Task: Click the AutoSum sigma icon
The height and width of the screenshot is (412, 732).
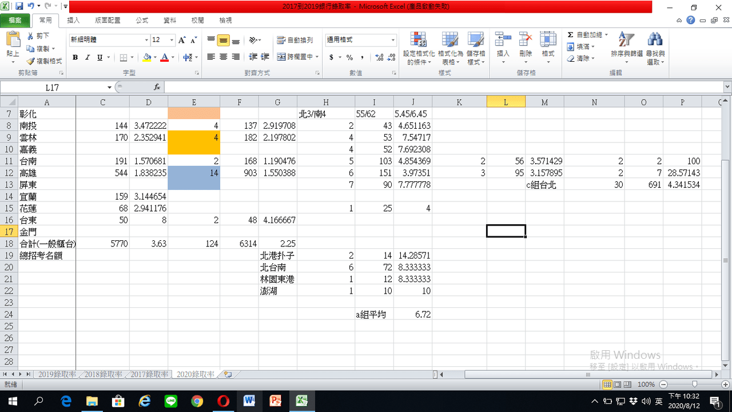Action: (x=570, y=35)
